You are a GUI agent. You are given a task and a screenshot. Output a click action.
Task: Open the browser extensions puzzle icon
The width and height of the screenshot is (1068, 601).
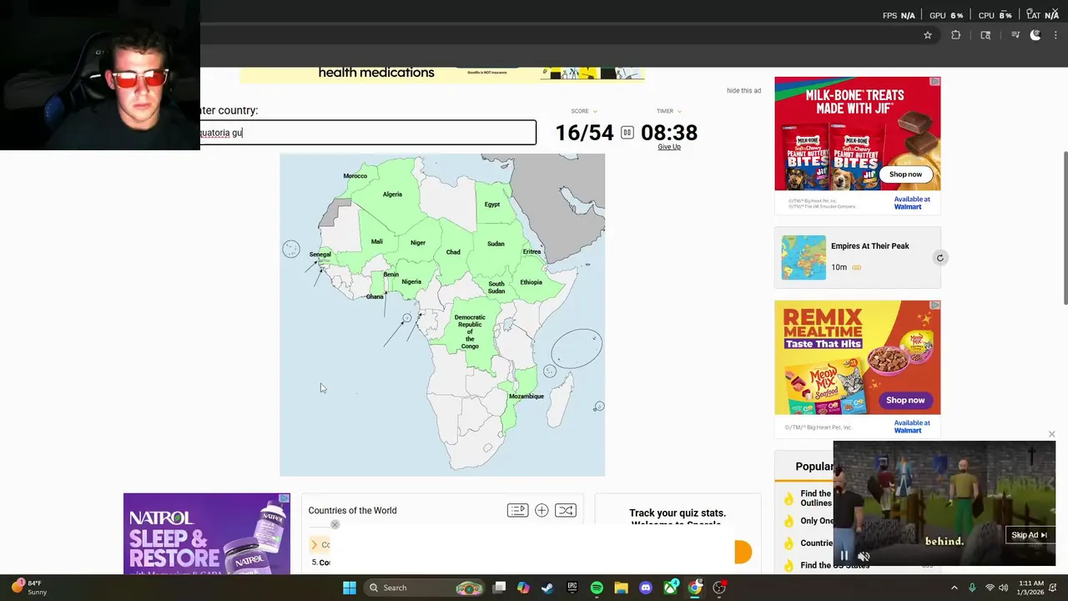956,35
